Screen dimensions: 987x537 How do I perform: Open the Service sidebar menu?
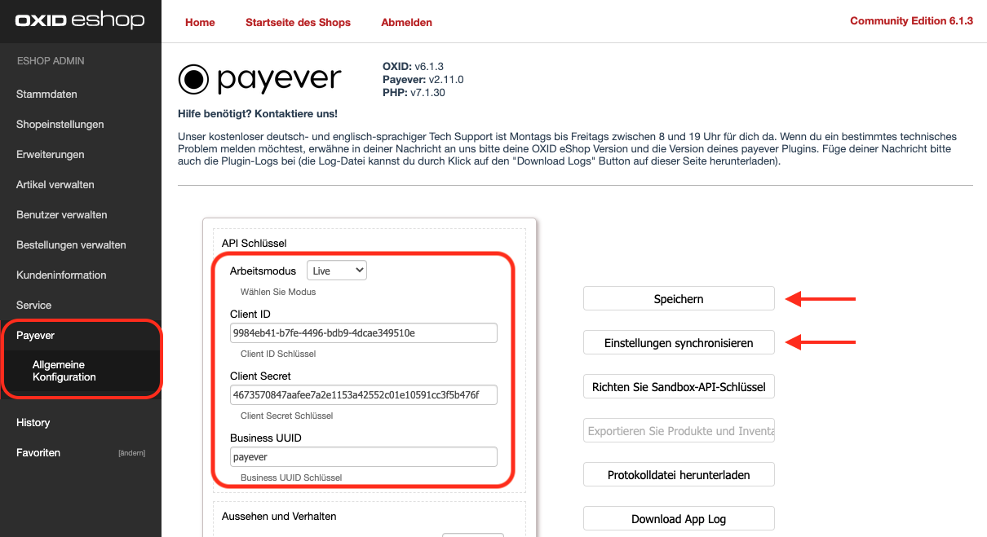[33, 306]
